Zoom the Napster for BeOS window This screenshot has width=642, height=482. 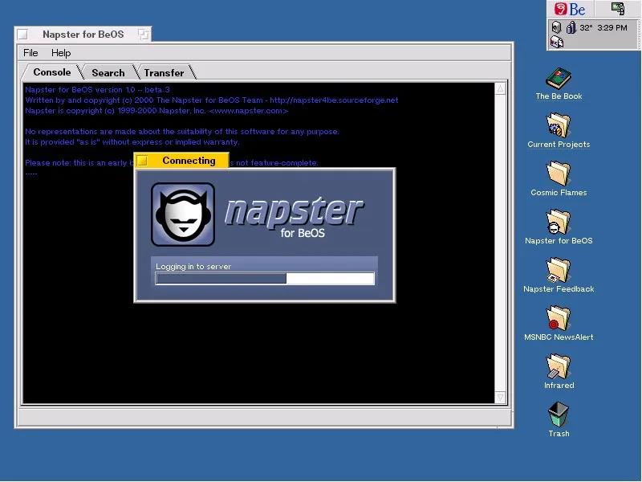pyautogui.click(x=144, y=35)
